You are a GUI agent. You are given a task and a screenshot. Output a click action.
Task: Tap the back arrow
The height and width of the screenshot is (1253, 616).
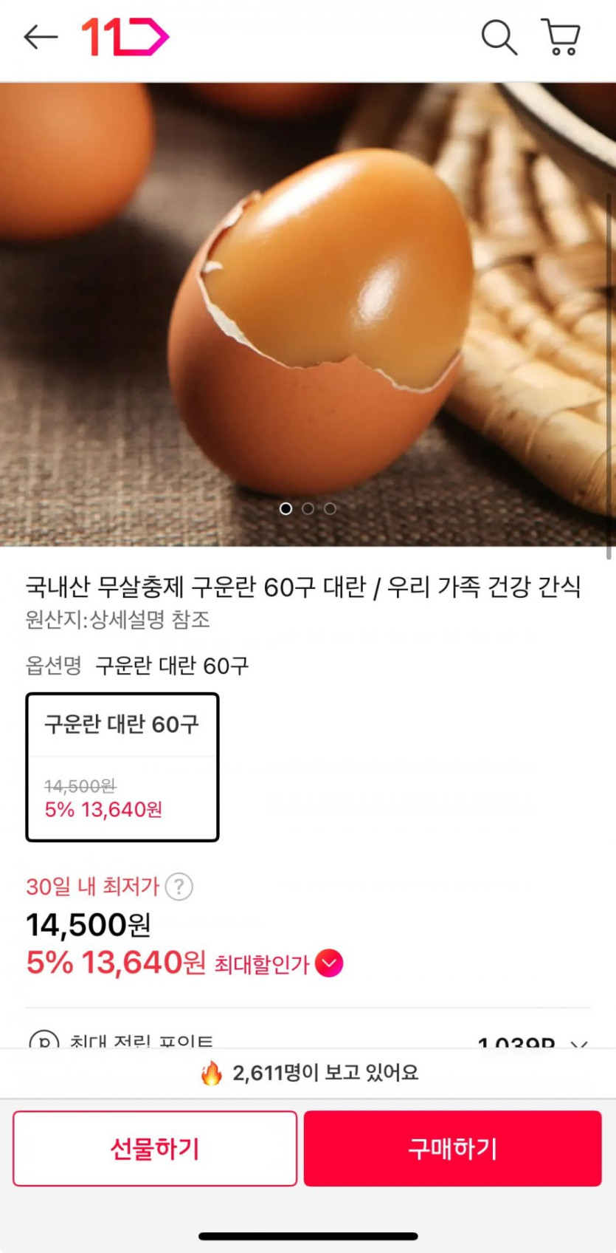(x=41, y=37)
